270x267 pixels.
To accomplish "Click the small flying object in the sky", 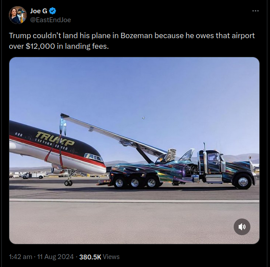I will tap(144, 118).
